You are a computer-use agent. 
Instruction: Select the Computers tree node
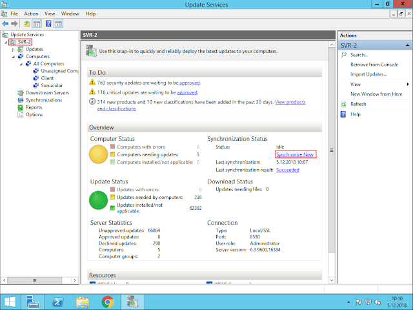pyautogui.click(x=37, y=56)
